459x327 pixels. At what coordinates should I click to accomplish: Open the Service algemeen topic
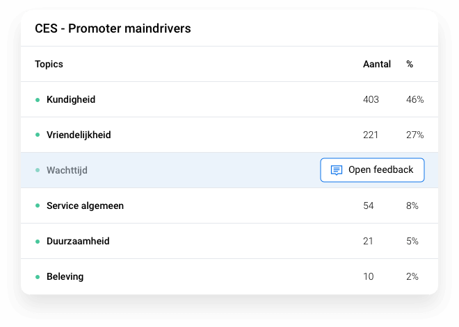click(x=229, y=206)
